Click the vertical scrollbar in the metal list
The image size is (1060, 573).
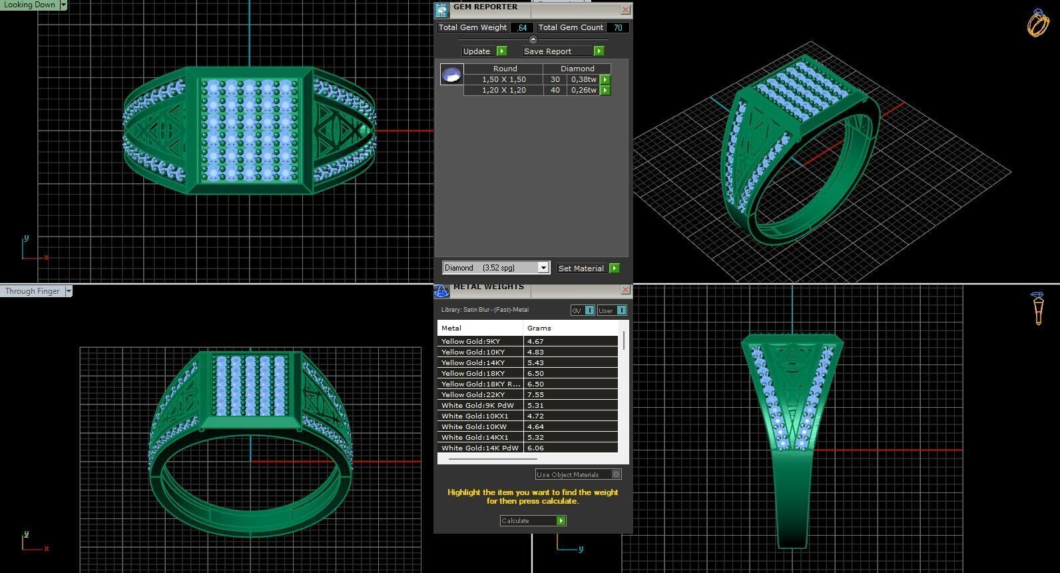pyautogui.click(x=624, y=340)
